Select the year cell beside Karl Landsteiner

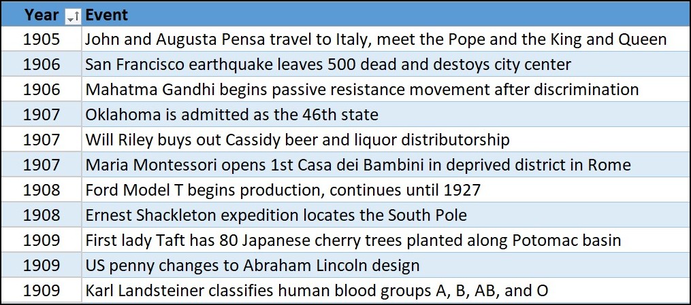click(x=42, y=291)
